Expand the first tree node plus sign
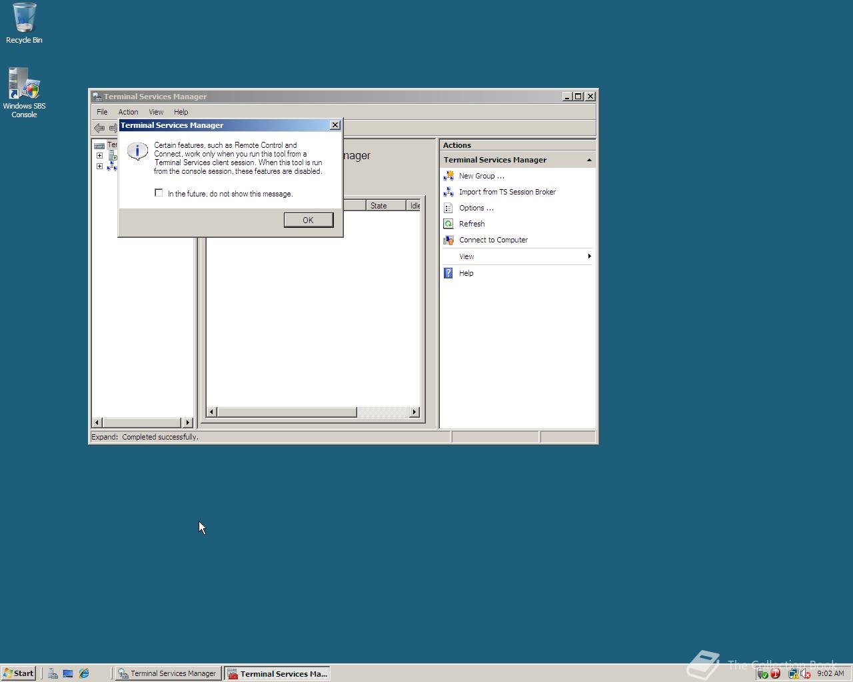The height and width of the screenshot is (682, 853). pos(99,156)
